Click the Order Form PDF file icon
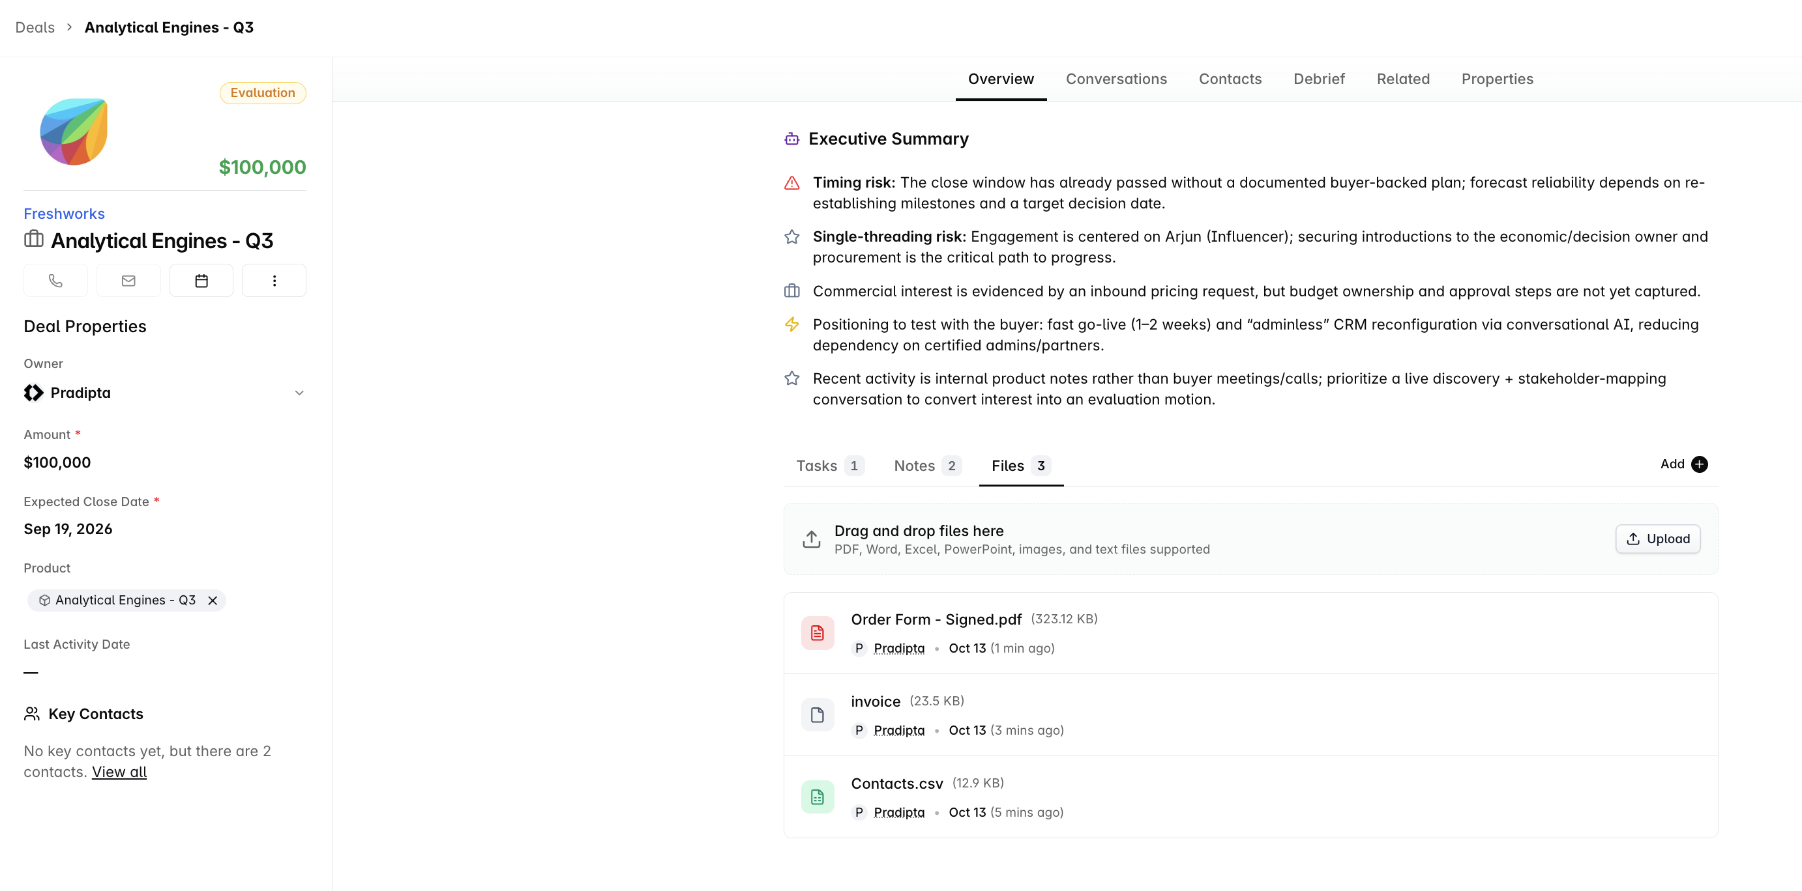The height and width of the screenshot is (891, 1802). [817, 633]
